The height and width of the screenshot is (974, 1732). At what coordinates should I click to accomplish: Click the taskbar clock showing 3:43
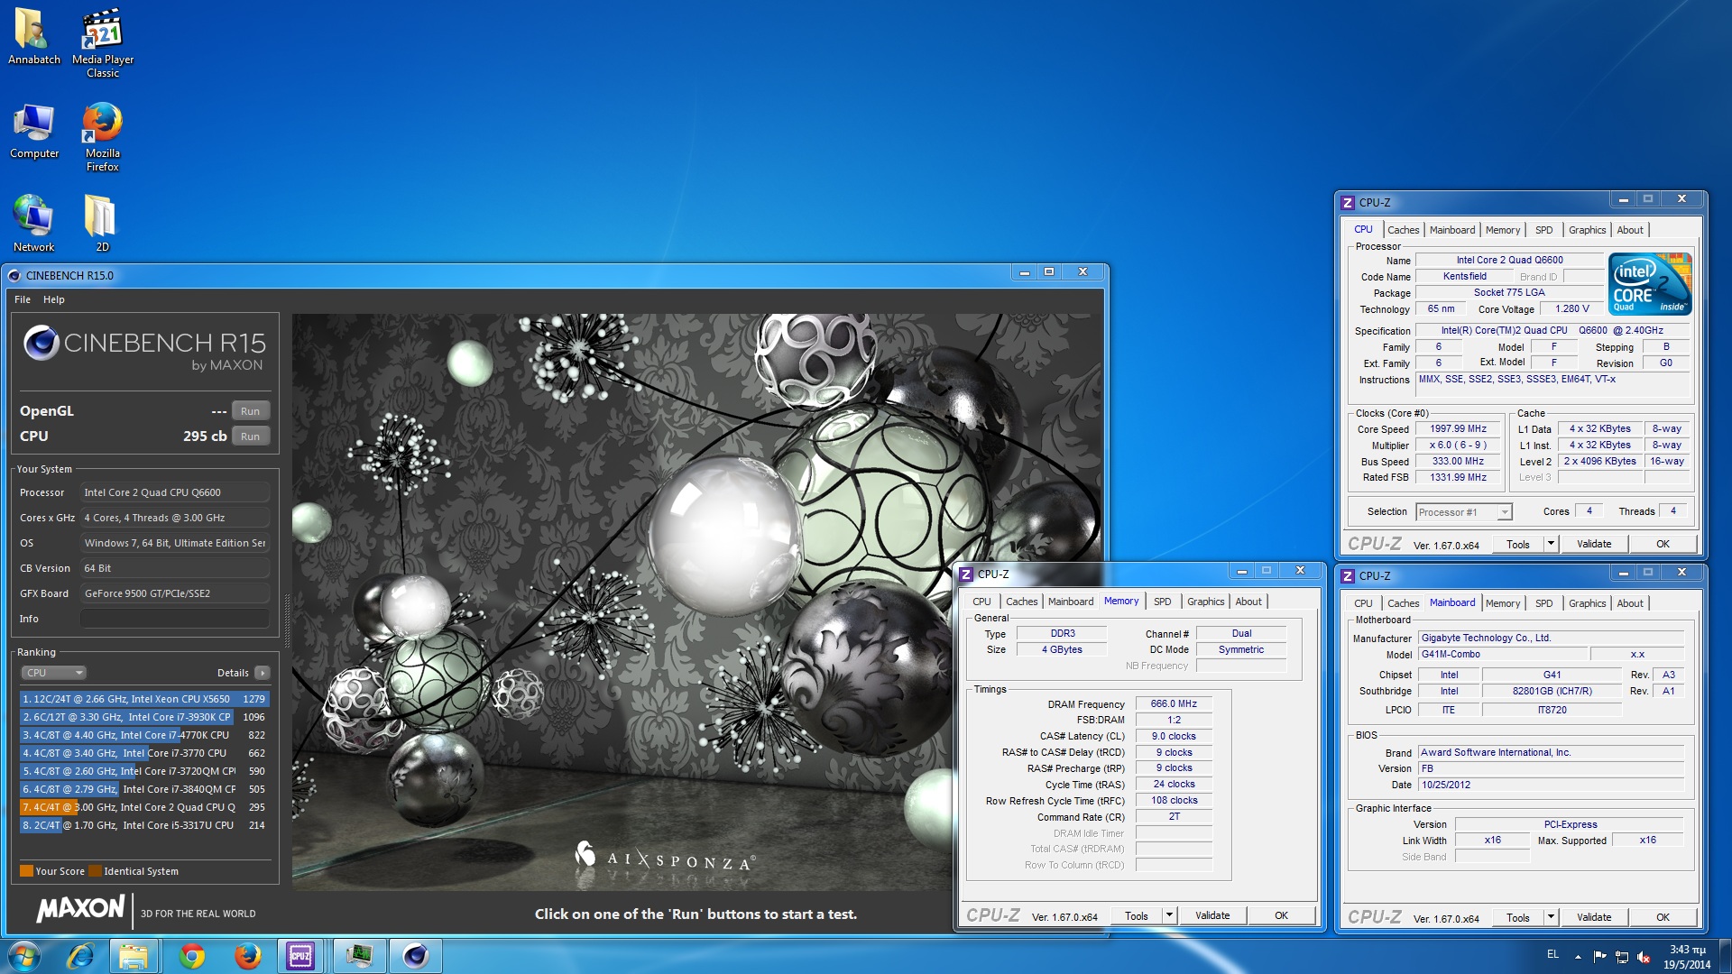(x=1687, y=957)
